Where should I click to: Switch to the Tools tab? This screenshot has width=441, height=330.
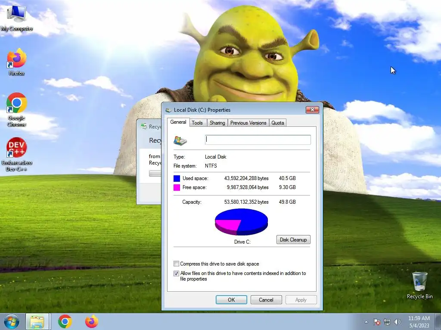197,123
